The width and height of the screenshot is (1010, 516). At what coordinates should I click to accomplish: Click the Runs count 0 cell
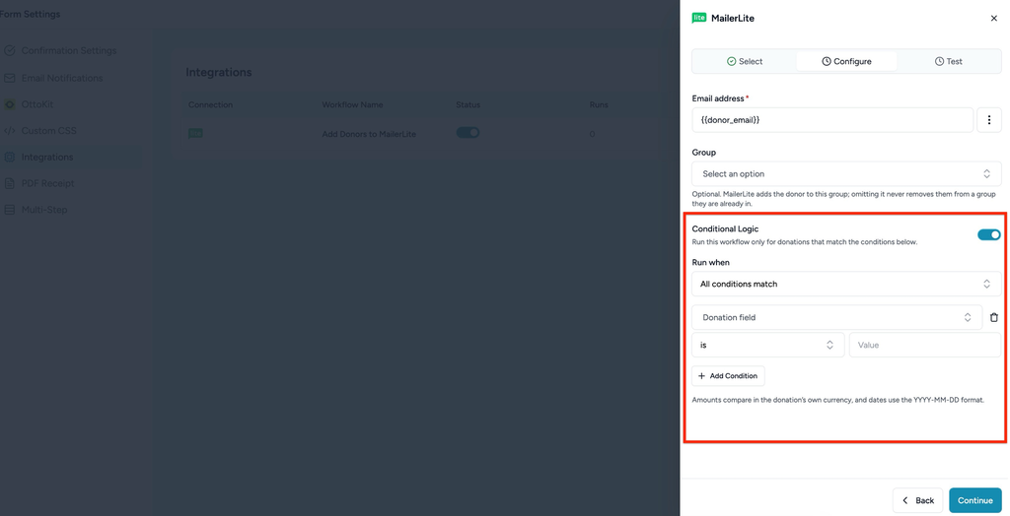[x=592, y=134]
